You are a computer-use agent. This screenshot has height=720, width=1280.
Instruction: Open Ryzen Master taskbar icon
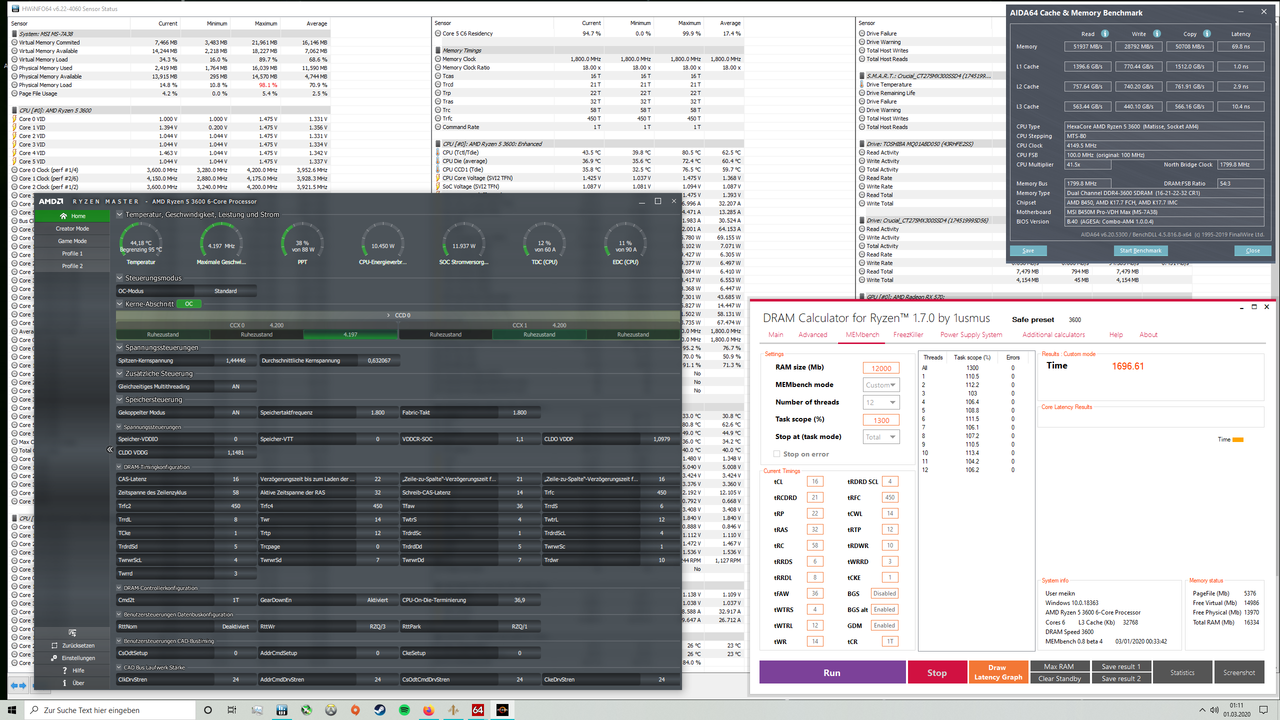502,710
